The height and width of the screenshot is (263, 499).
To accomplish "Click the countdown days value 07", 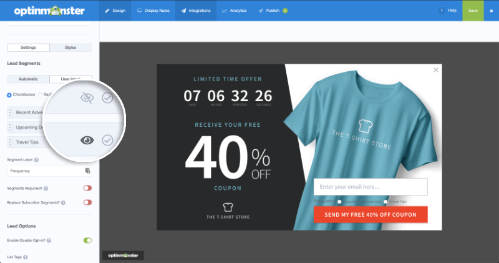I will [x=192, y=96].
